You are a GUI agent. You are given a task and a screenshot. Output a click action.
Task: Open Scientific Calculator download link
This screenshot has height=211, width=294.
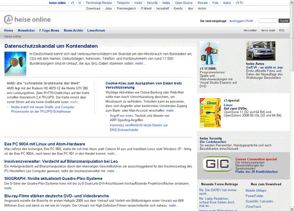[260, 201]
